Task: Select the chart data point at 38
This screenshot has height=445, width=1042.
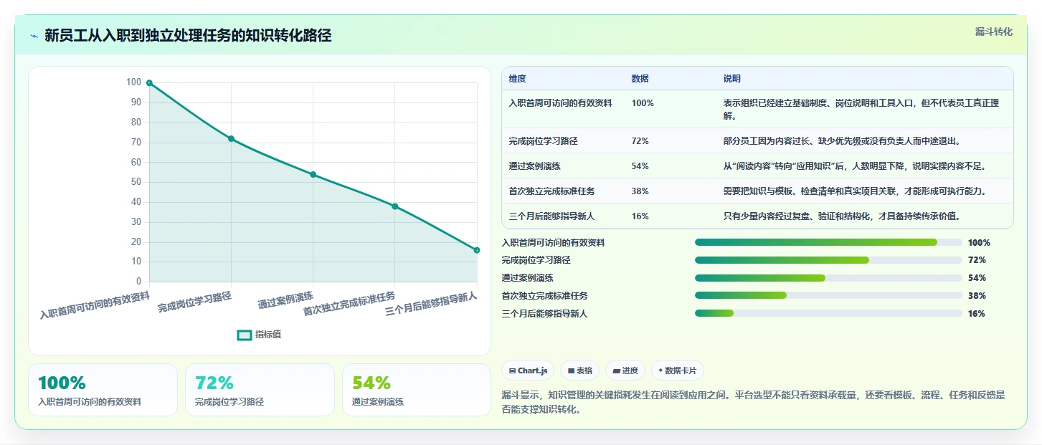Action: [x=395, y=206]
